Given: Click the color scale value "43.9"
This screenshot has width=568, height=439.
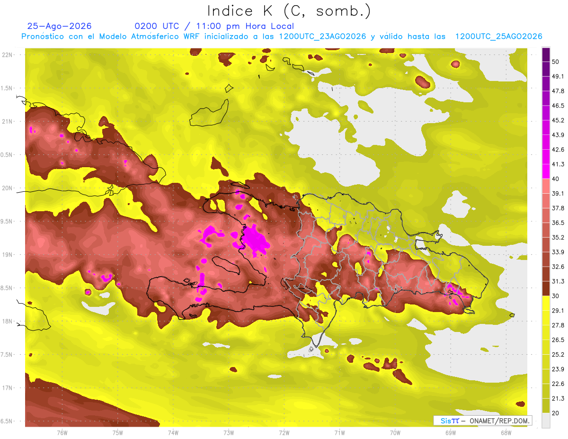Looking at the screenshot, I should [558, 135].
